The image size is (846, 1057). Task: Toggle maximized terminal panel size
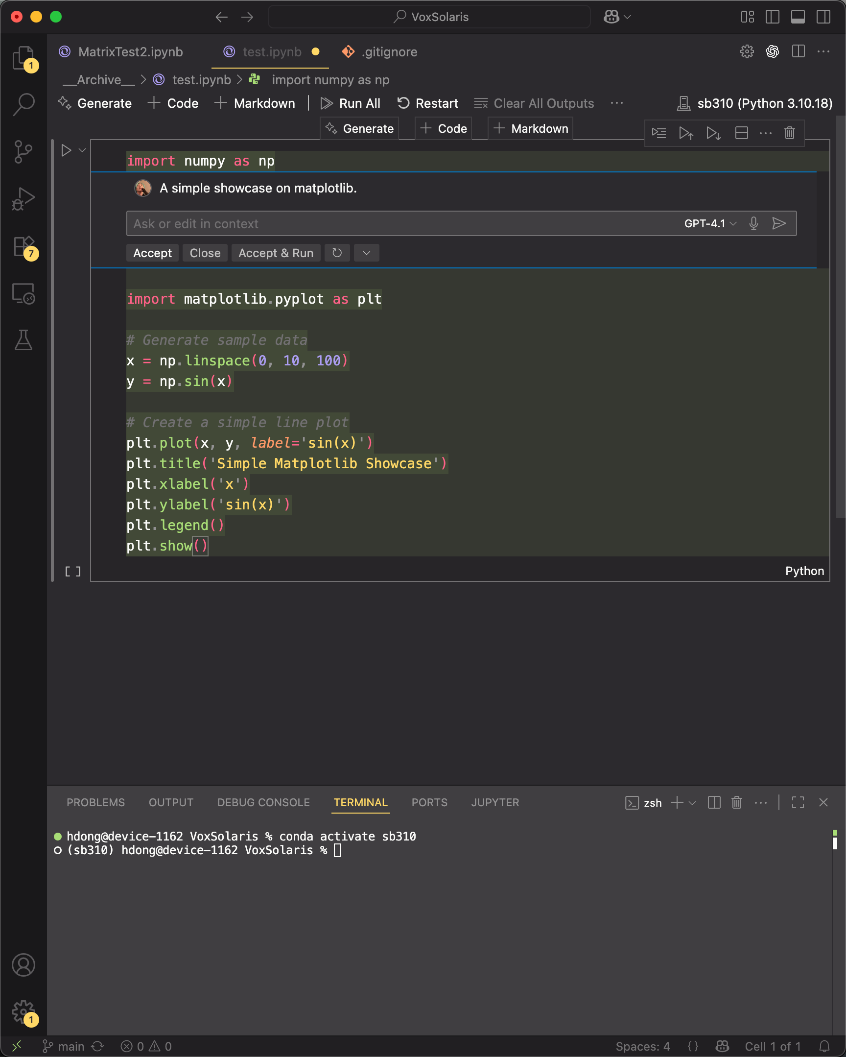[x=798, y=803]
